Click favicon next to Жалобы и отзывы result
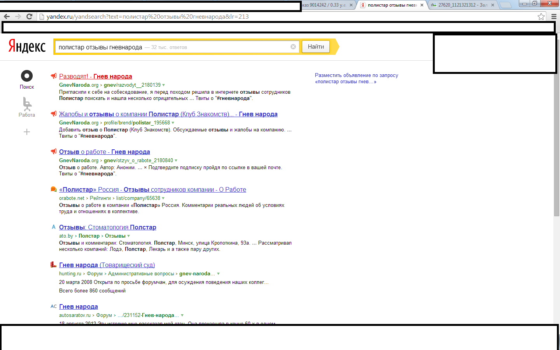 point(54,114)
